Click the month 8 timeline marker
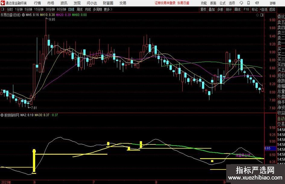The width and height of the screenshot is (285, 184). click(x=156, y=182)
